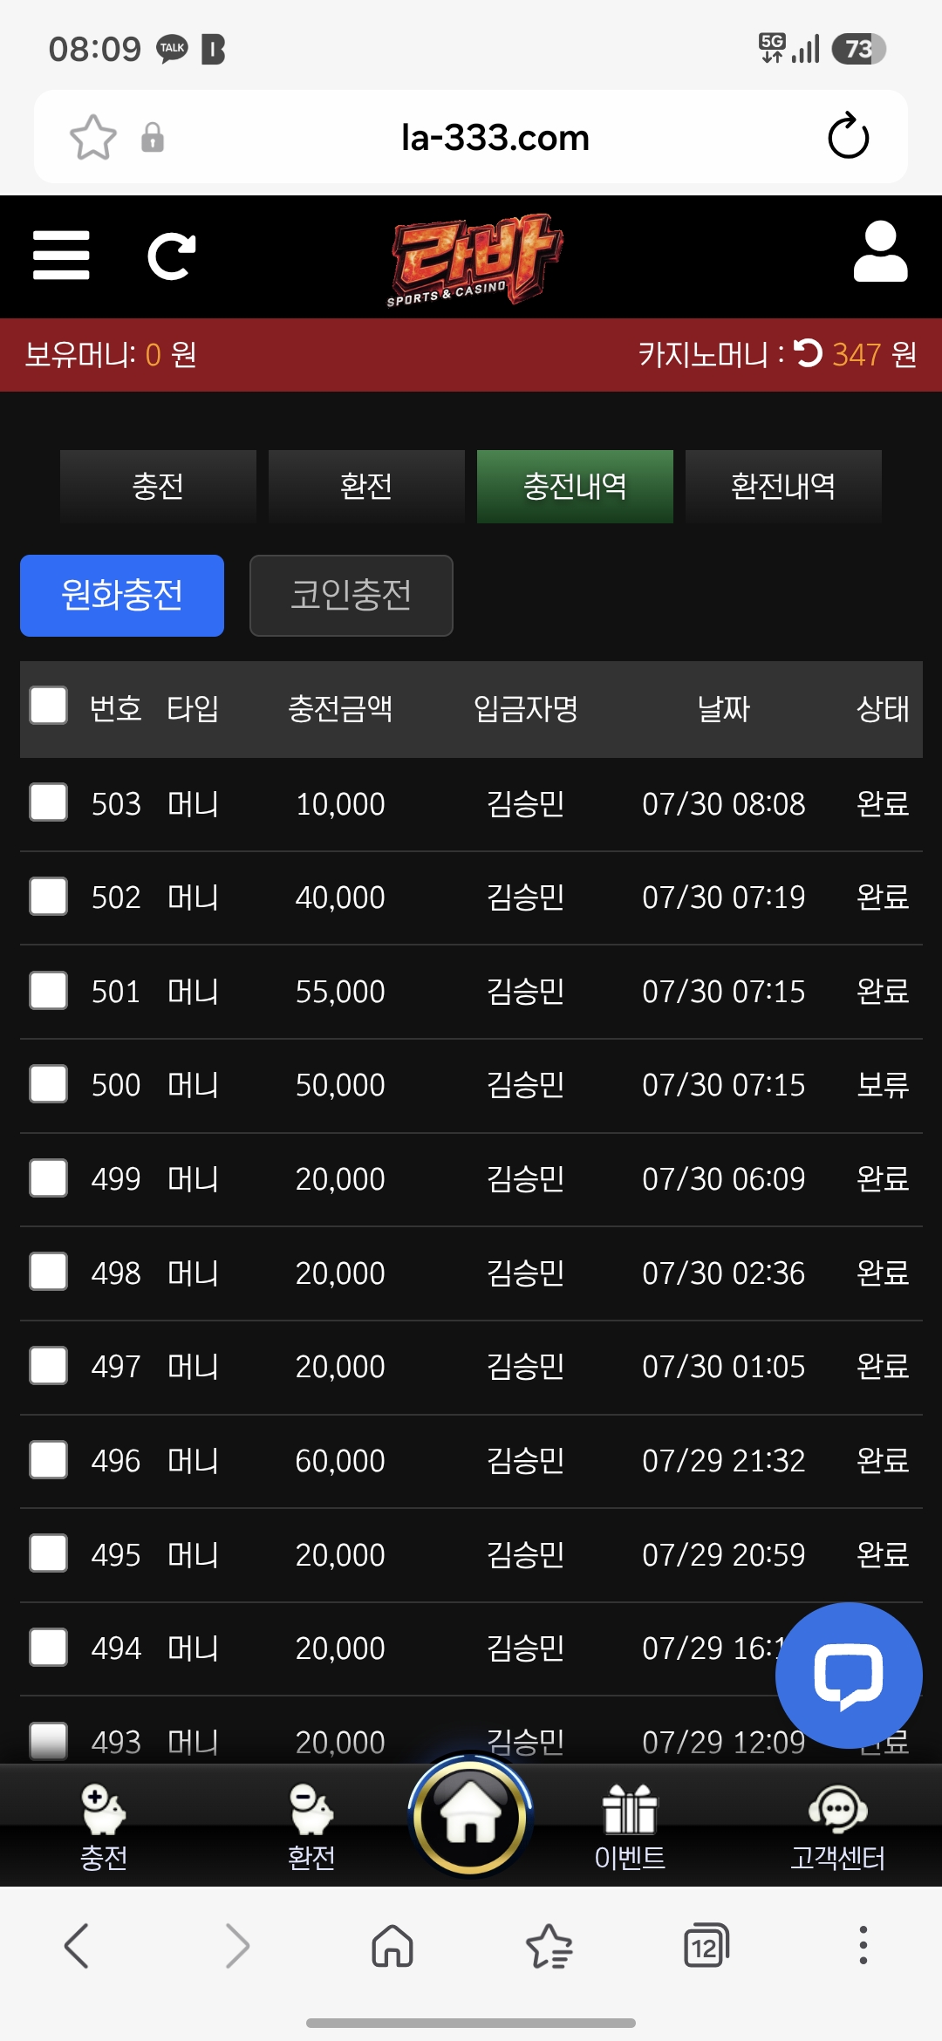942x2041 pixels.
Task: Click the la-333.com address field
Action: click(x=495, y=138)
